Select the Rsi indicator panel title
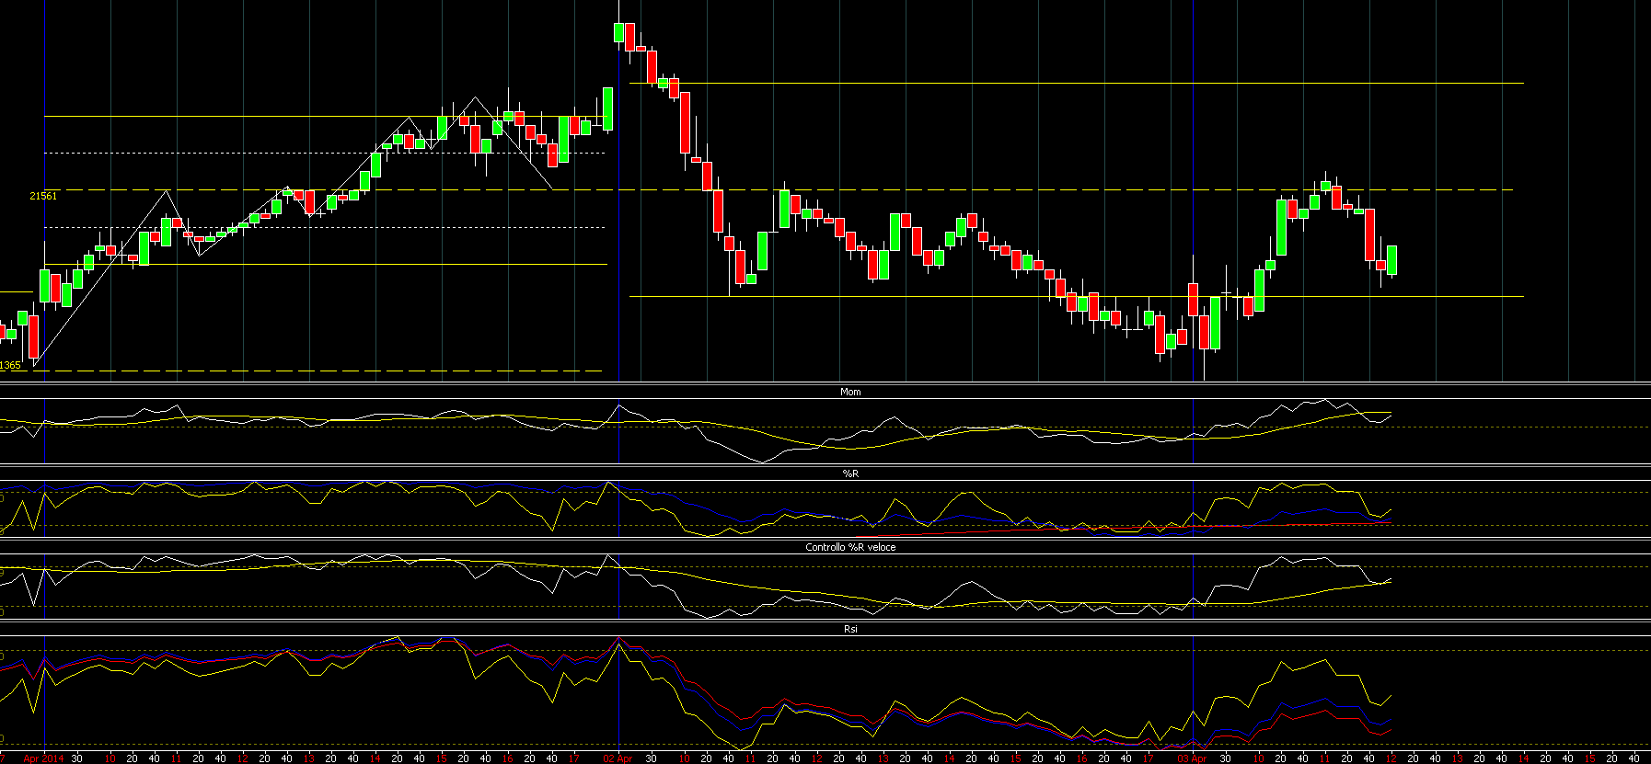The height and width of the screenshot is (764, 1651). (x=850, y=629)
